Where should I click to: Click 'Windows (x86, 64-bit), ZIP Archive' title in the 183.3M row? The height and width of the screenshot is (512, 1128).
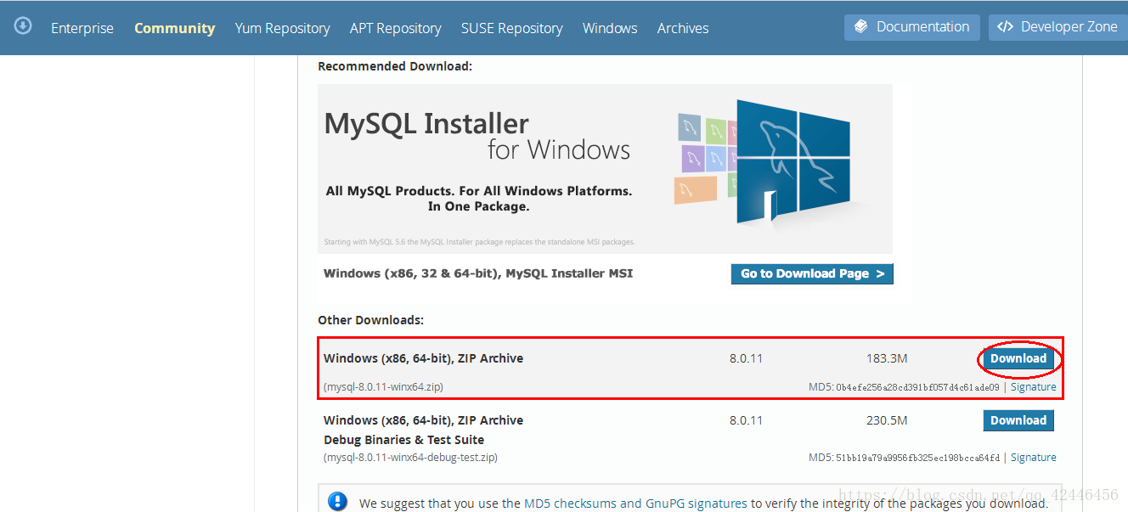click(423, 358)
